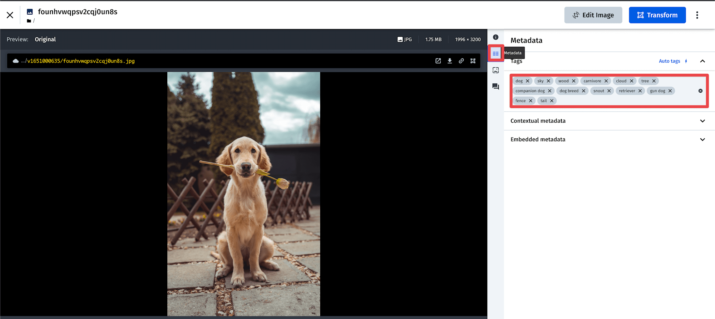Open the Analysis sidebar icon
This screenshot has height=319, width=715.
[495, 70]
